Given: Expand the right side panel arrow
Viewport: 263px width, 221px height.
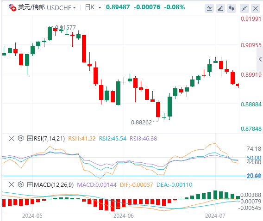Looking at the screenshot, I should pyautogui.click(x=260, y=59).
